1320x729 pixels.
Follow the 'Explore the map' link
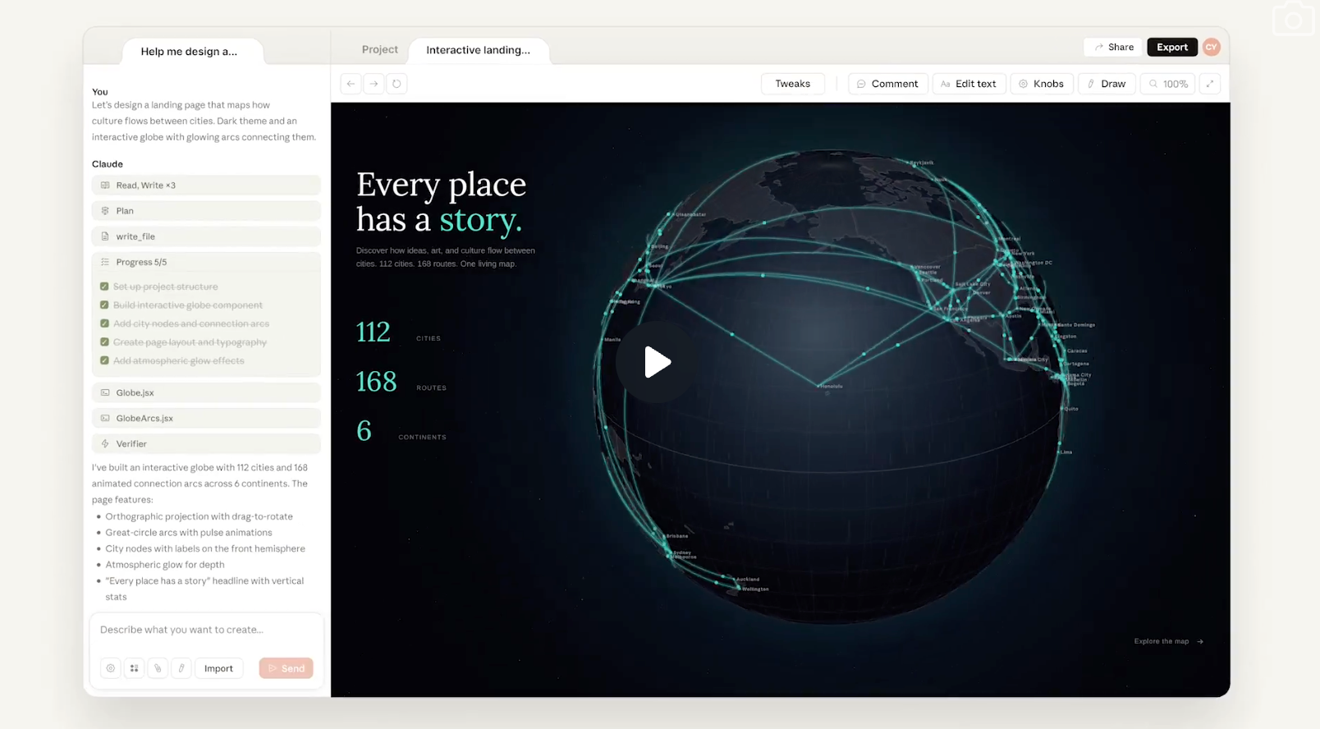1169,641
